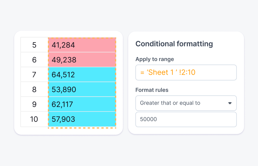
Task: Click the 'Format rules' label
Action: coord(152,90)
